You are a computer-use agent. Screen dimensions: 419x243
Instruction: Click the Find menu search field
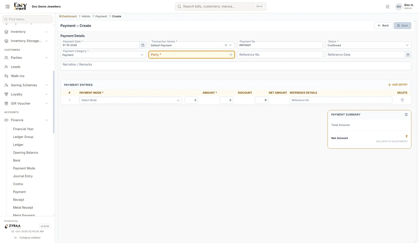tap(27, 19)
